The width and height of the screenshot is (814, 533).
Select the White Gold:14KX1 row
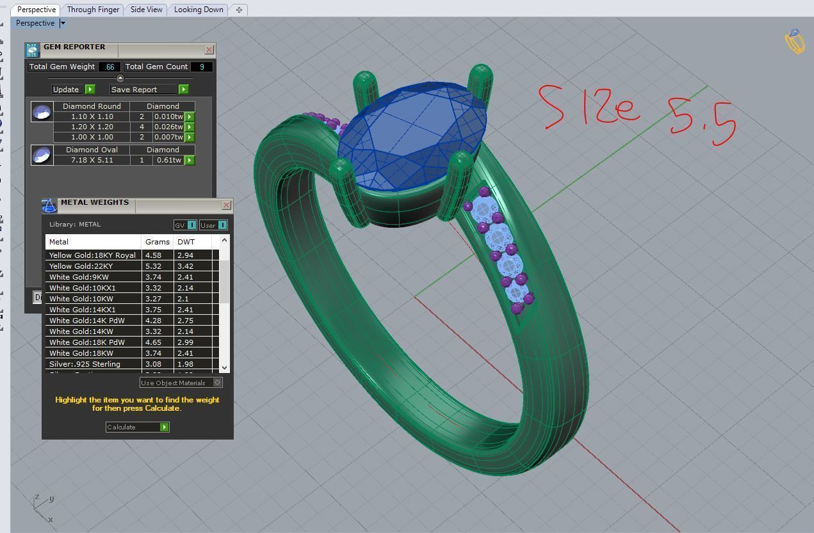click(x=132, y=310)
